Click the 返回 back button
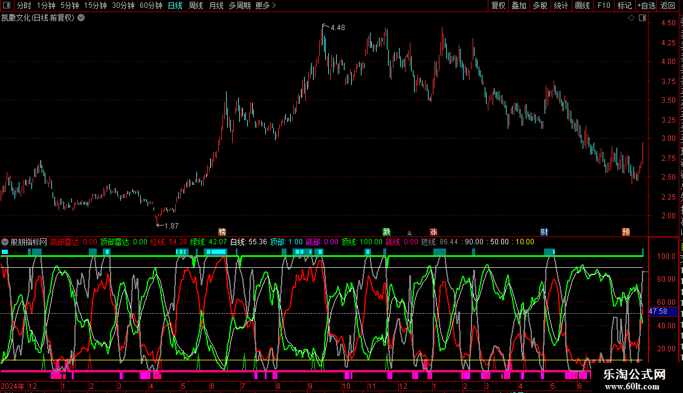The image size is (683, 393). tap(668, 5)
